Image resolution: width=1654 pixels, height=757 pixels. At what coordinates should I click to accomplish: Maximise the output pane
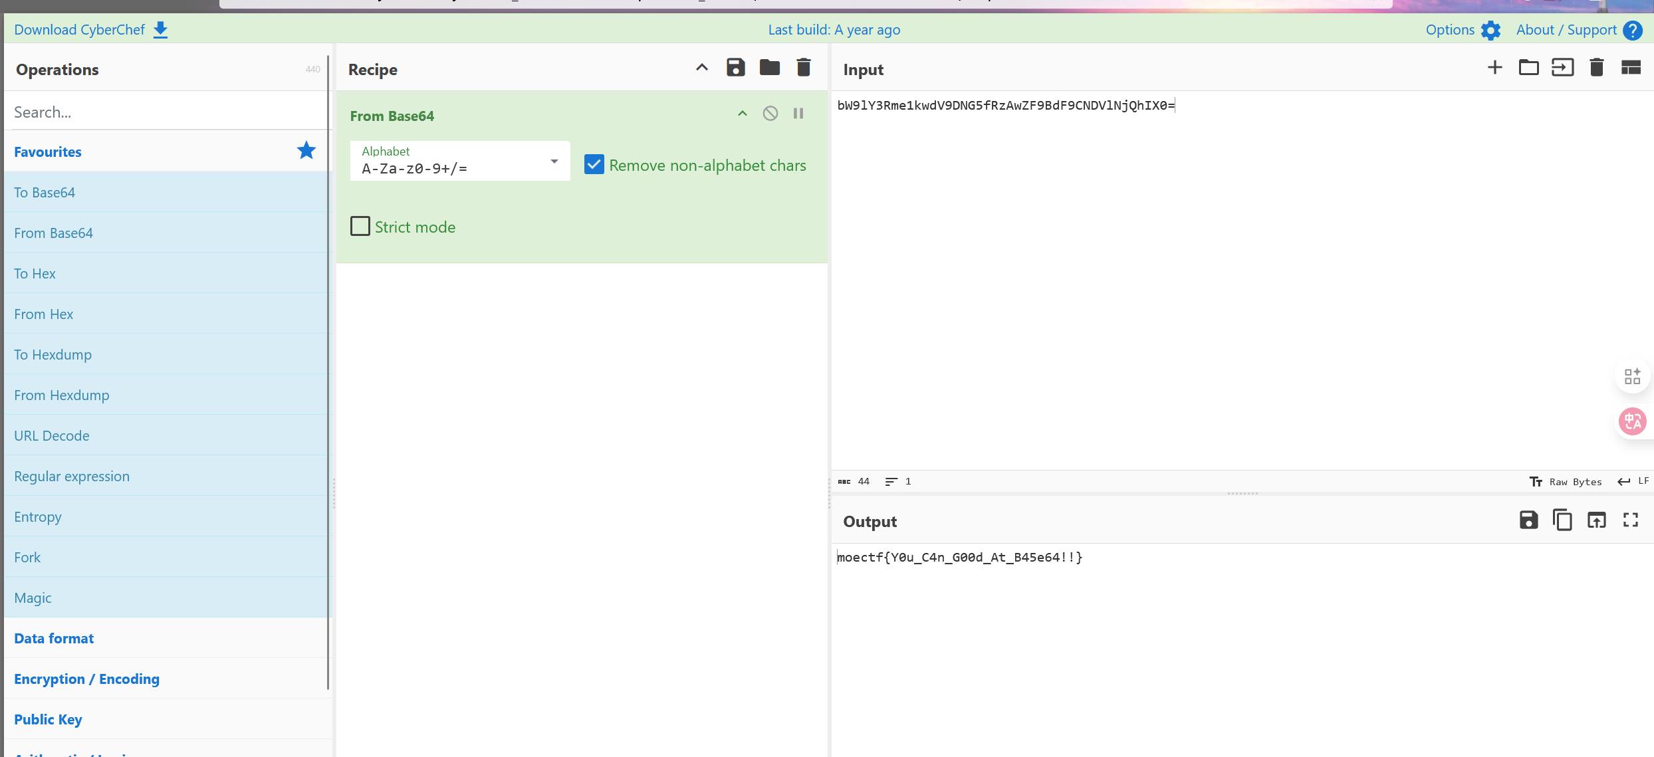point(1631,520)
